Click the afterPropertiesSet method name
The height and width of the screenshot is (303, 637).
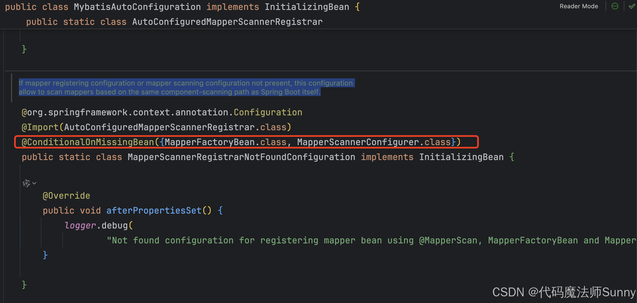click(x=154, y=211)
